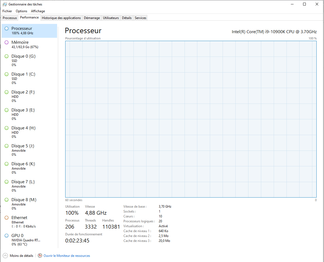324x262 pixels.
Task: Click the purple Mémoire circle icon
Action: point(7,42)
